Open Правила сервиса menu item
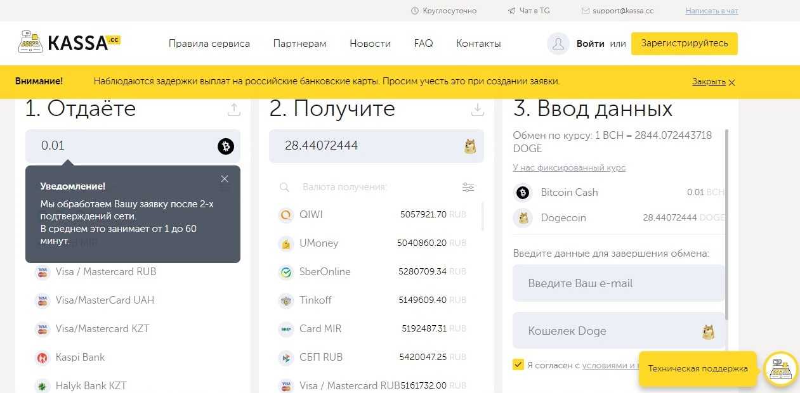This screenshot has height=393, width=800. click(209, 44)
